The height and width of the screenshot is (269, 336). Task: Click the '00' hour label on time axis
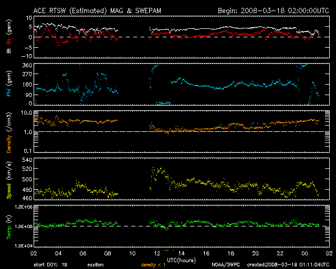(304, 253)
